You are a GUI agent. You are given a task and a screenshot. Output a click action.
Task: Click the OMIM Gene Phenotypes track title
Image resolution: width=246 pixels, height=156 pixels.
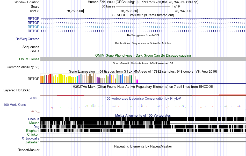point(143,56)
